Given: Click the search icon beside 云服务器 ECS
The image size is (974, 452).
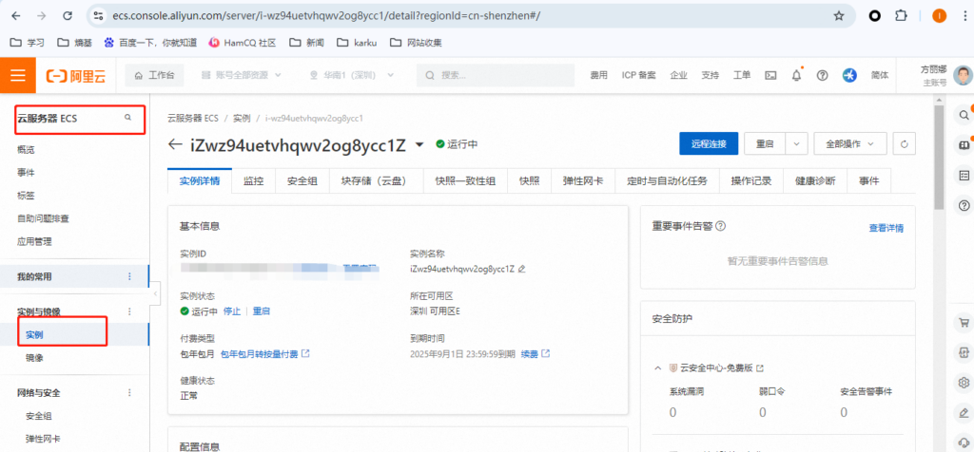Looking at the screenshot, I should pos(127,118).
